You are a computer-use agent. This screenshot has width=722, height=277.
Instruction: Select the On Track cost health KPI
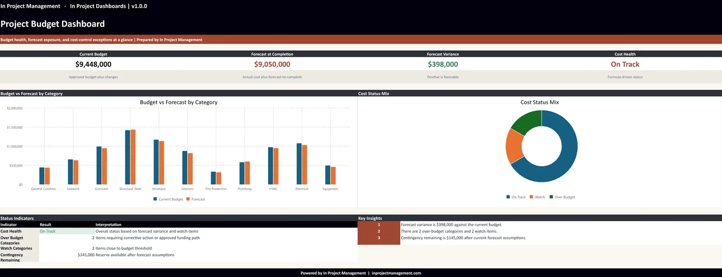click(625, 65)
